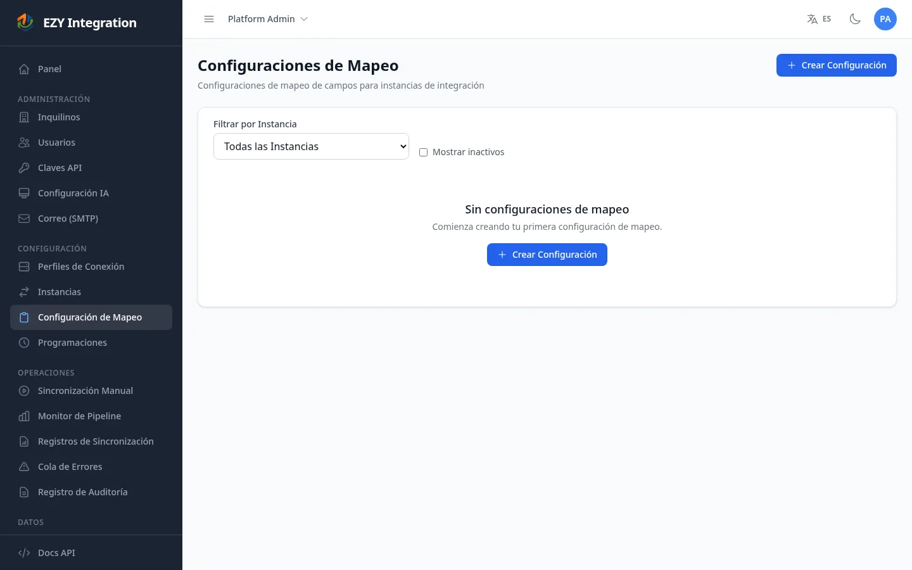This screenshot has height=570, width=912.
Task: Click the Configuración IA monitor icon
Action: pyautogui.click(x=24, y=193)
